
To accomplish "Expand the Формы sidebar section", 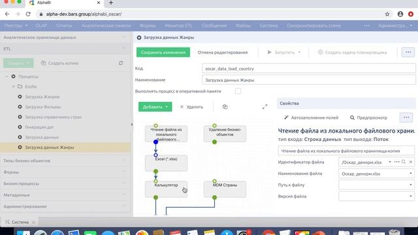I will tap(65, 172).
